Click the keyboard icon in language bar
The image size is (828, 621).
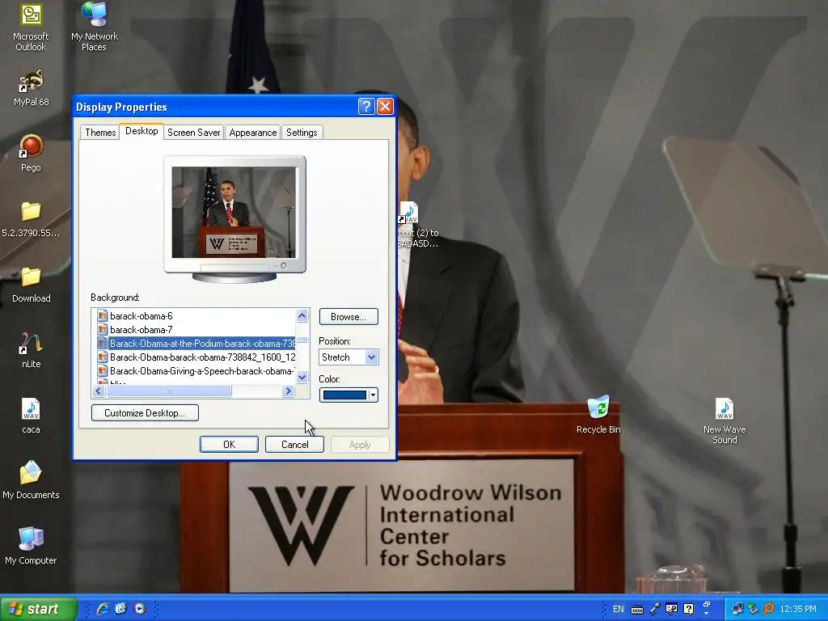[x=637, y=610]
